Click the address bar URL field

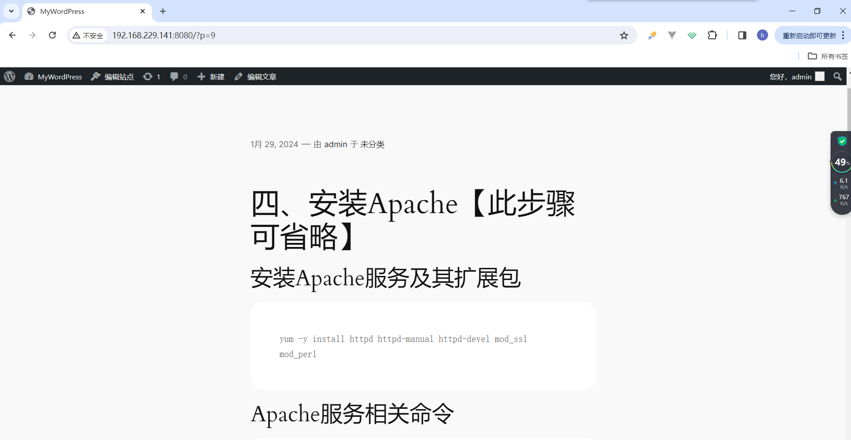click(x=352, y=35)
